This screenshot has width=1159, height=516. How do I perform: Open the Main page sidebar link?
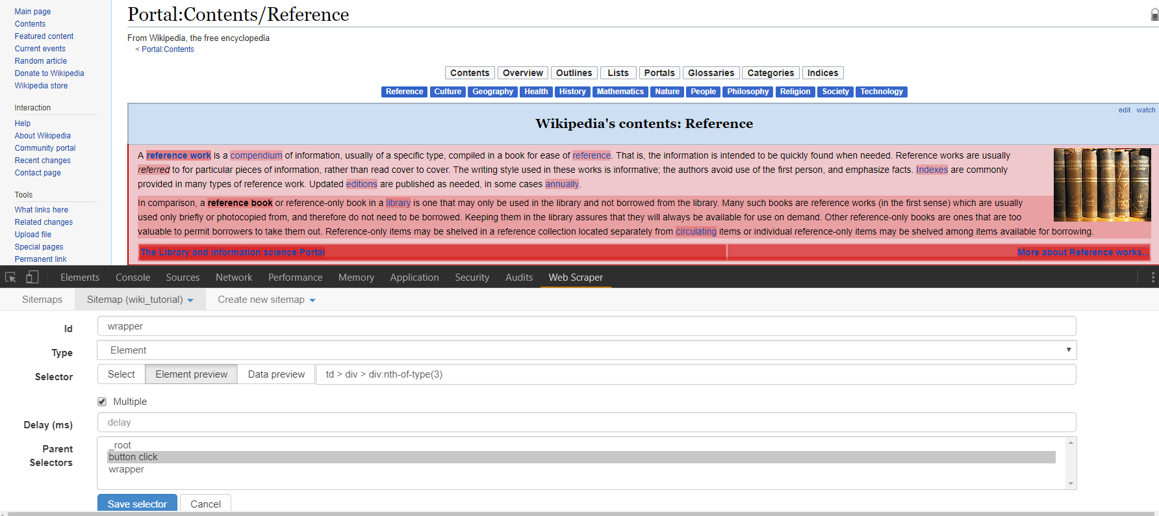32,12
